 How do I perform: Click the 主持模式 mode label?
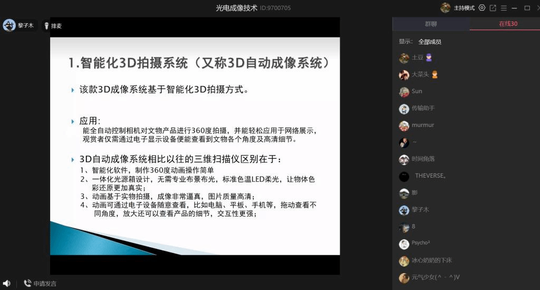click(x=464, y=8)
